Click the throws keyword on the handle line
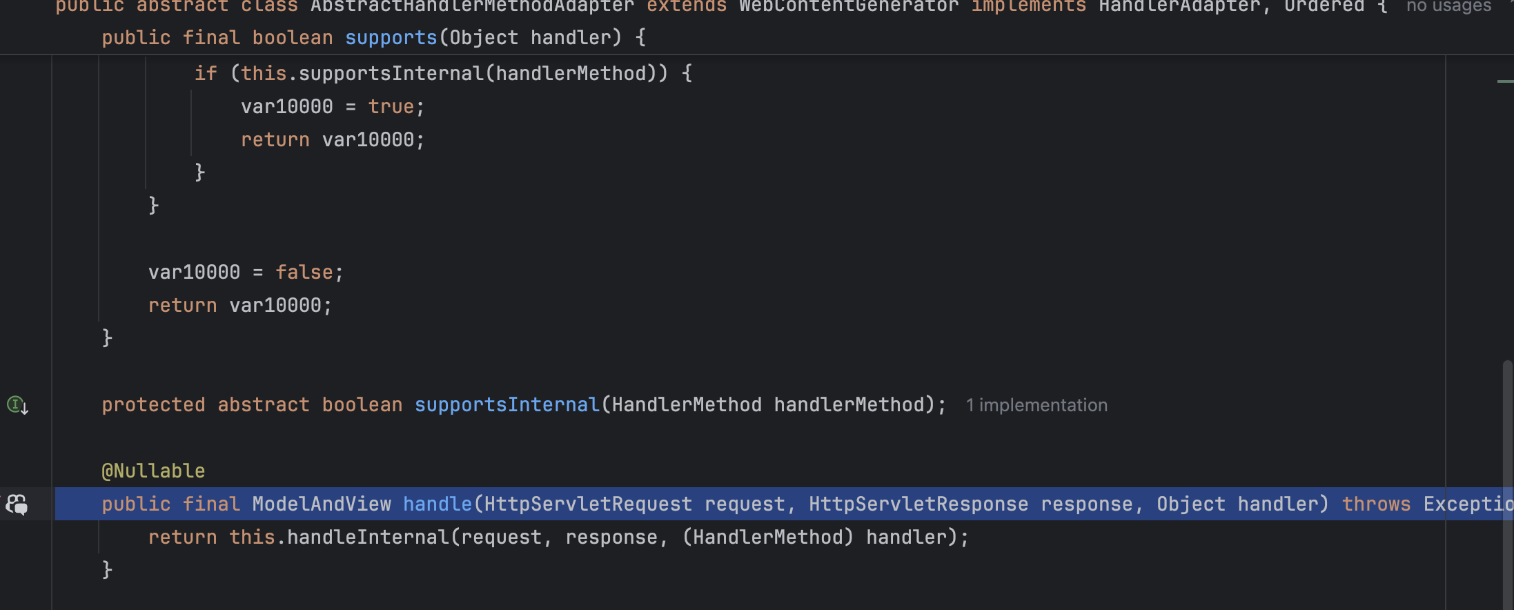The image size is (1514, 610). tap(1377, 504)
